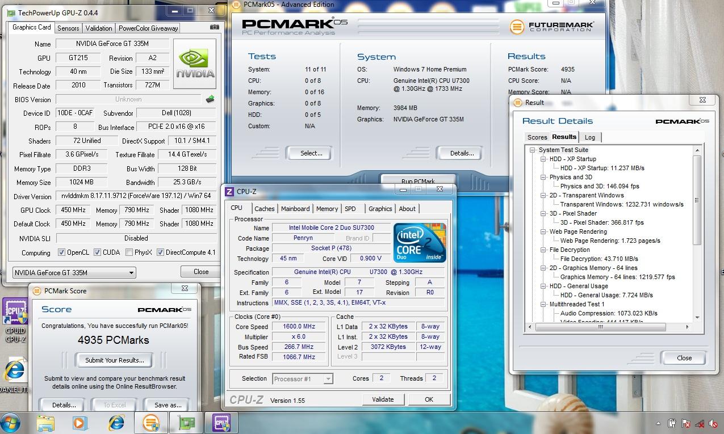This screenshot has width=724, height=434.
Task: Click the Validate button in CPU-Z
Action: tap(383, 399)
